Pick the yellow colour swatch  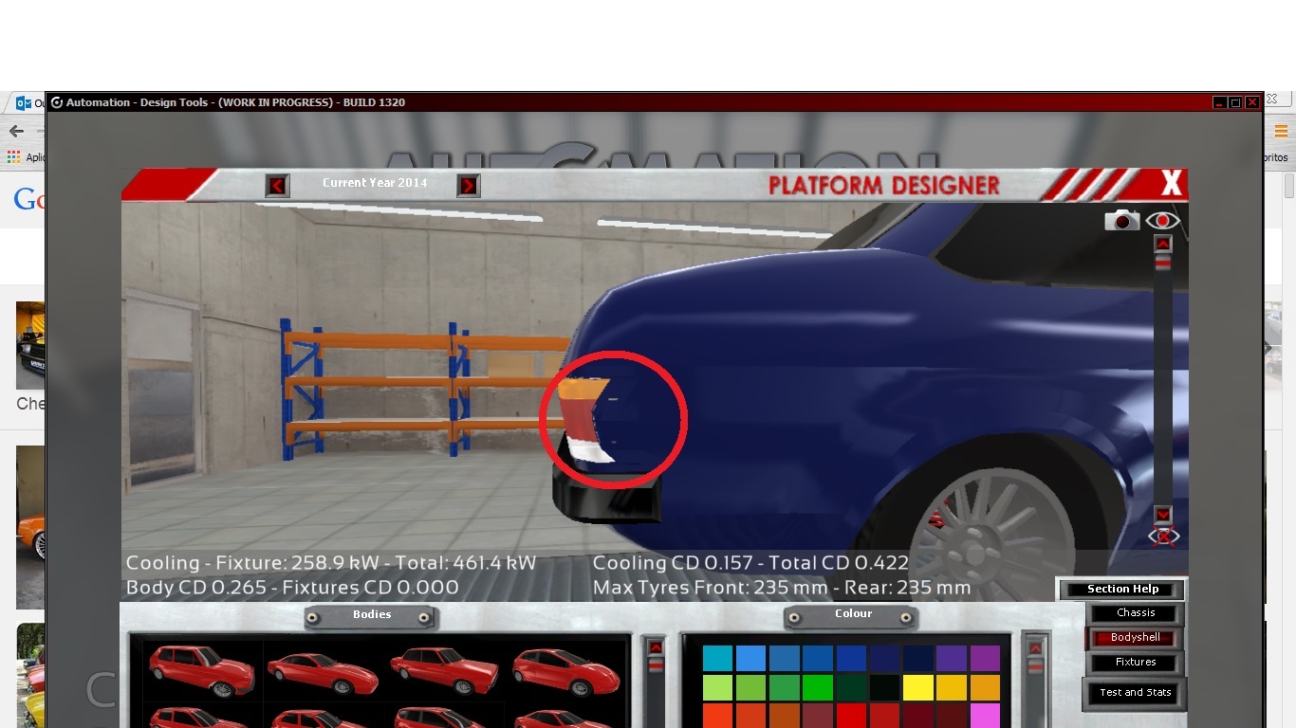point(917,687)
